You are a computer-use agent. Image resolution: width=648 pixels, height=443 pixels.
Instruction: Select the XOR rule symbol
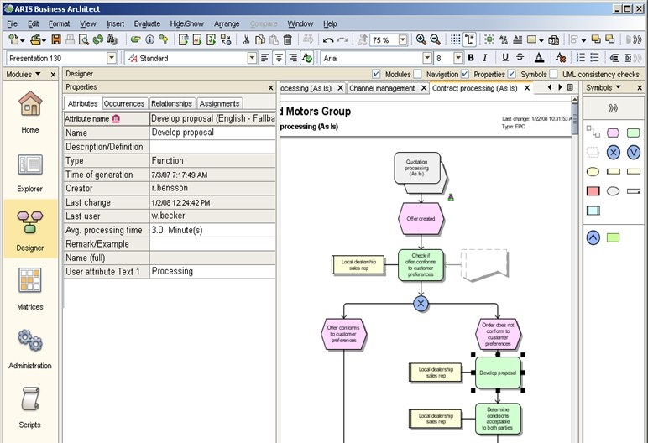click(614, 153)
